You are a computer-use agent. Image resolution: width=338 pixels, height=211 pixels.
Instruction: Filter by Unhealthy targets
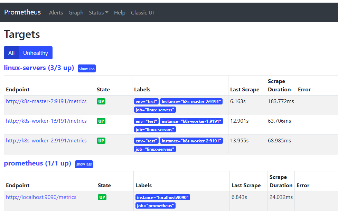tap(36, 53)
